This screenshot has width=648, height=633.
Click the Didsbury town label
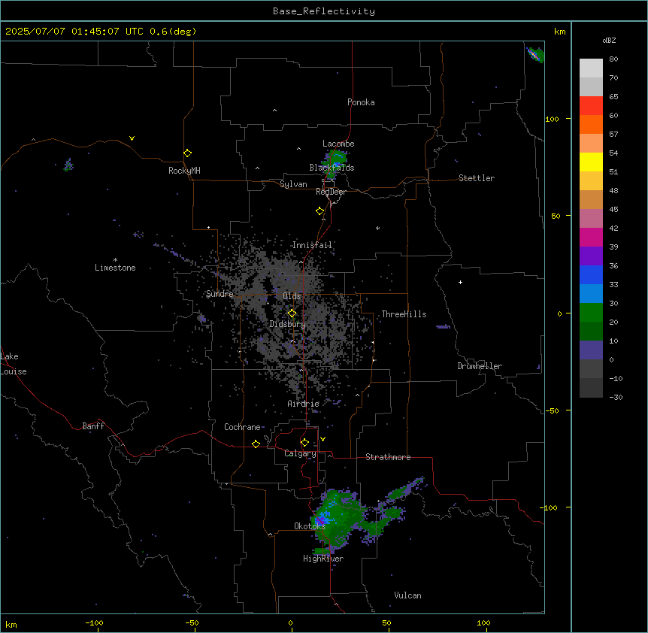[x=288, y=324]
